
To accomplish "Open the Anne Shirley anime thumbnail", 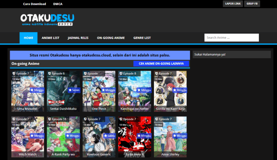I will 170,137.
